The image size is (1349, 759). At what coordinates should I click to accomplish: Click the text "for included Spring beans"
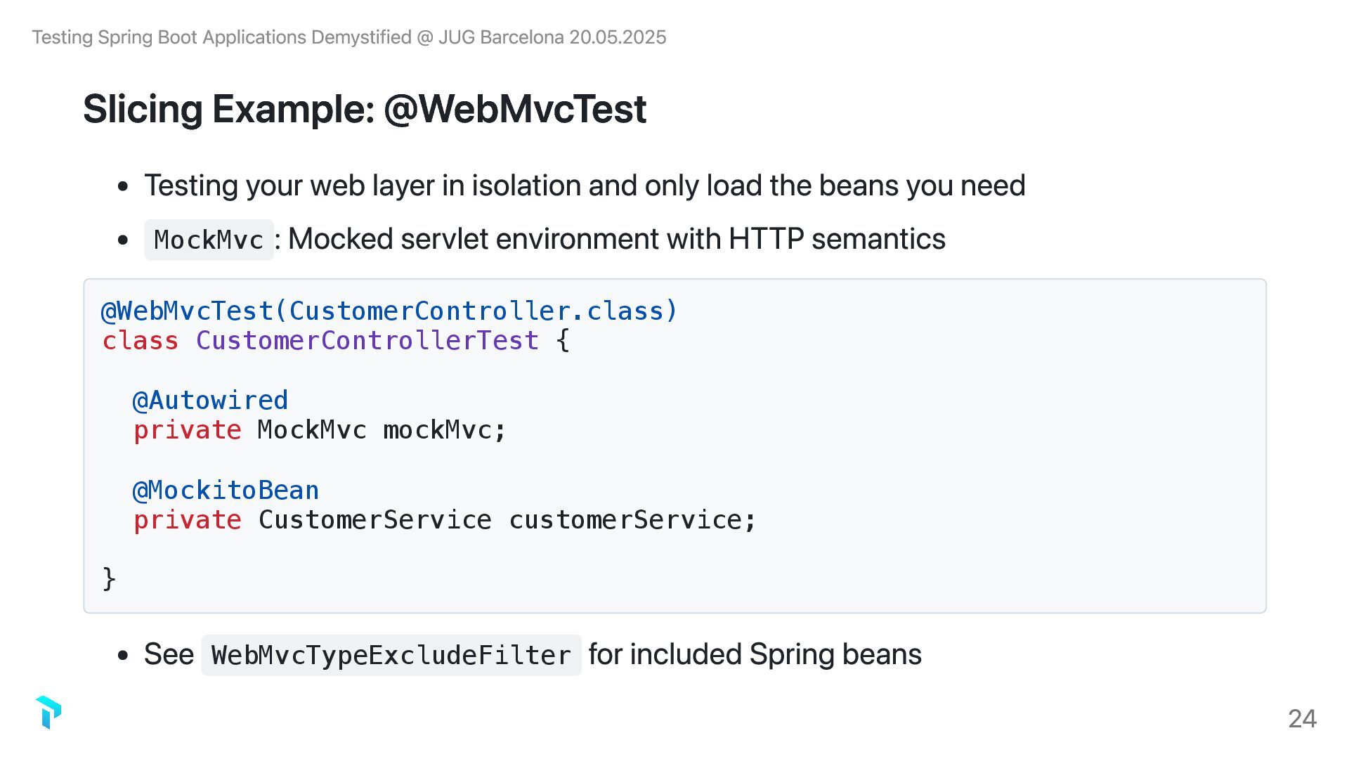(x=755, y=655)
